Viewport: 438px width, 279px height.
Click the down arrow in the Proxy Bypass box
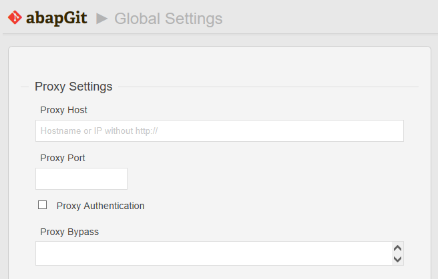[397, 259]
